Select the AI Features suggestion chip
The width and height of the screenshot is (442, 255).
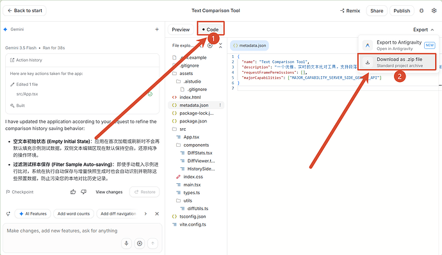[33, 214]
